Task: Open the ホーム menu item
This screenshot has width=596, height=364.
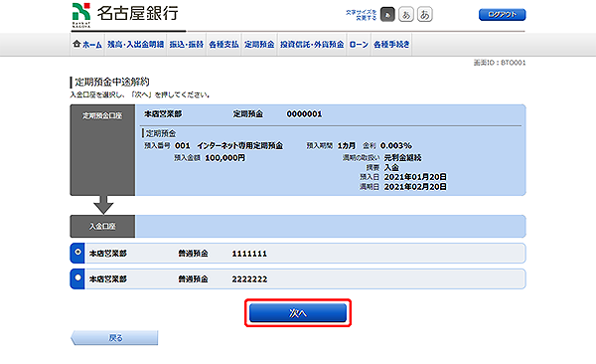Action: [87, 45]
